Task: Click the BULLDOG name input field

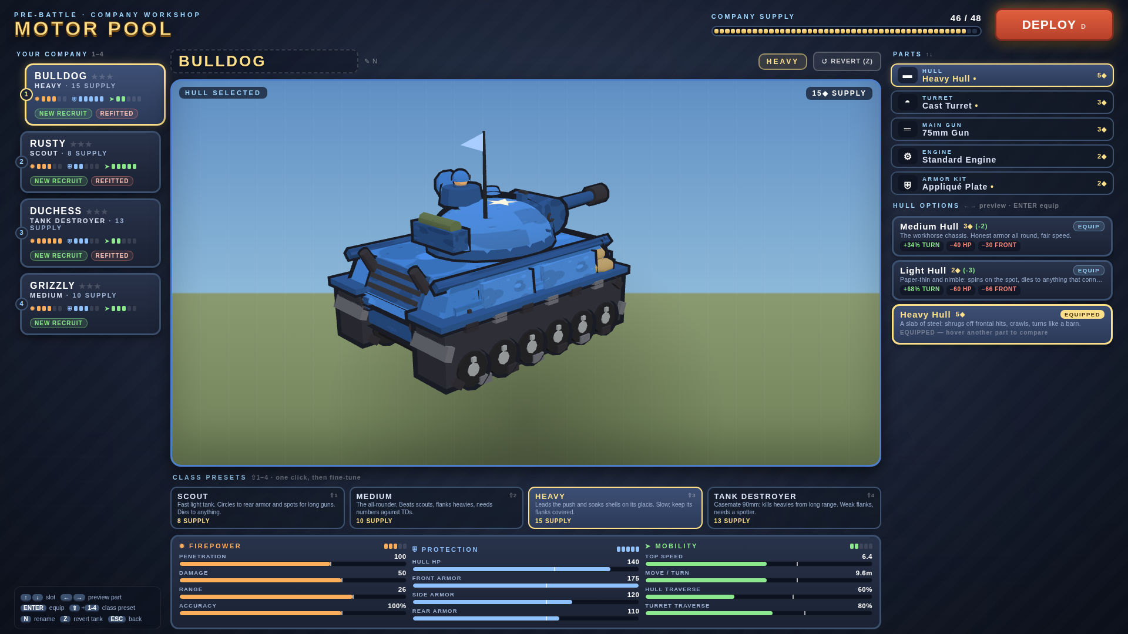Action: pyautogui.click(x=264, y=61)
